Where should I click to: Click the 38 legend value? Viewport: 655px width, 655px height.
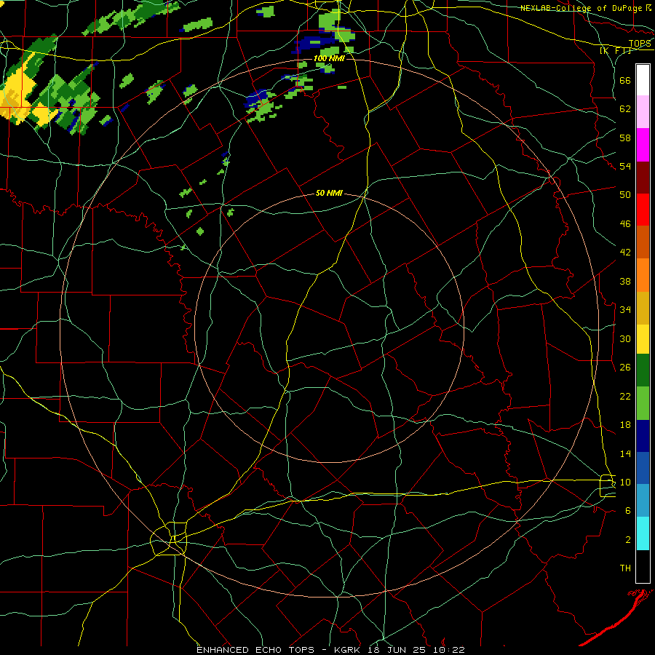pyautogui.click(x=625, y=281)
